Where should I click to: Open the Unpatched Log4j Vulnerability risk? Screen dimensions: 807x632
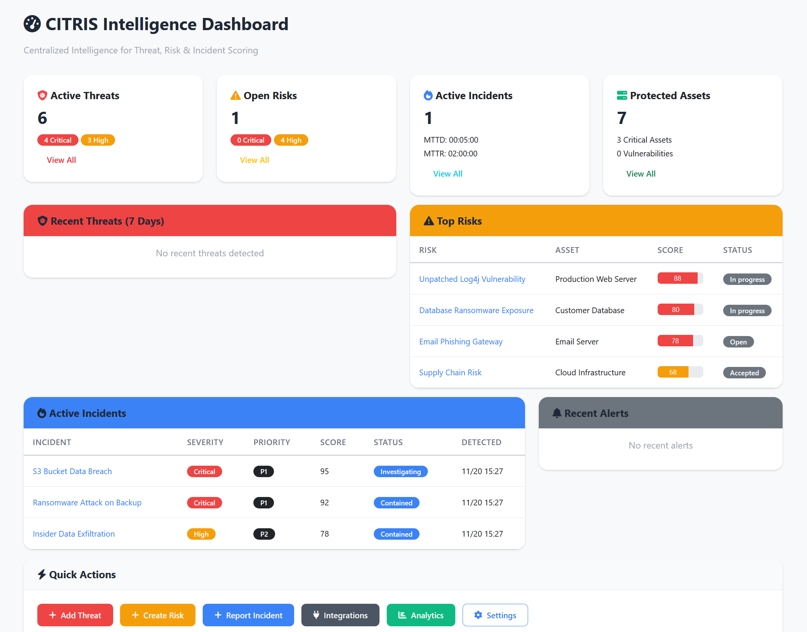click(472, 279)
